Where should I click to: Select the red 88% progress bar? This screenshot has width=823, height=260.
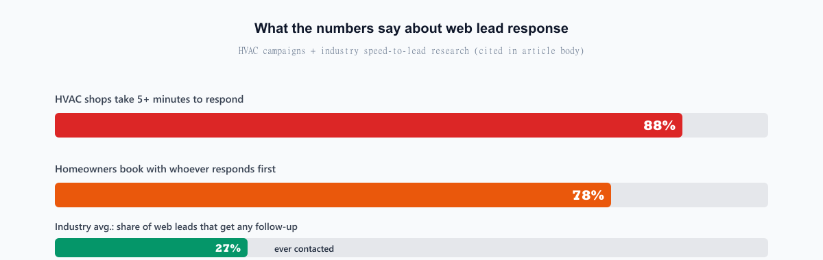[x=368, y=125]
